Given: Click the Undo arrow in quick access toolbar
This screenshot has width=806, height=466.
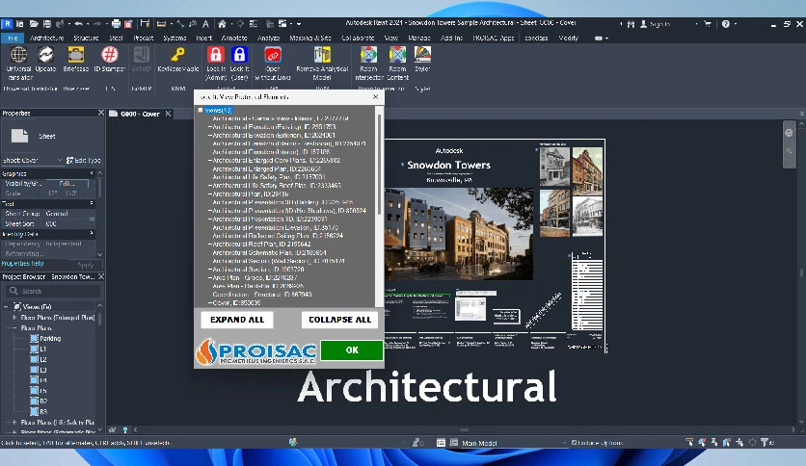Looking at the screenshot, I should (x=78, y=24).
